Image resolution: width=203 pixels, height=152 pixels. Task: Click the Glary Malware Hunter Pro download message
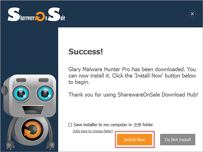click(x=132, y=76)
